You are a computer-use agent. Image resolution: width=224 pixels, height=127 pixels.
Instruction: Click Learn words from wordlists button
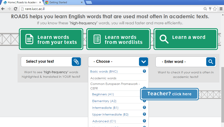(x=118, y=39)
